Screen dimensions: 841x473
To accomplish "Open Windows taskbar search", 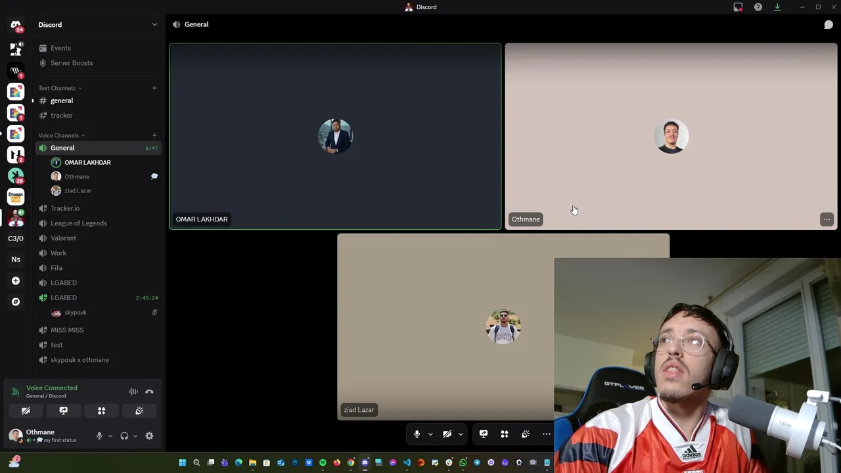I will (x=196, y=463).
